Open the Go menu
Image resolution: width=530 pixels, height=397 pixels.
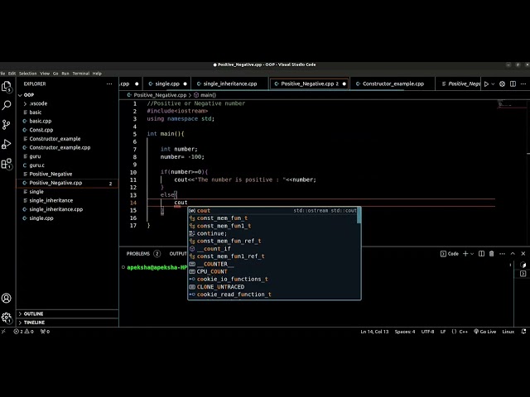[55, 74]
